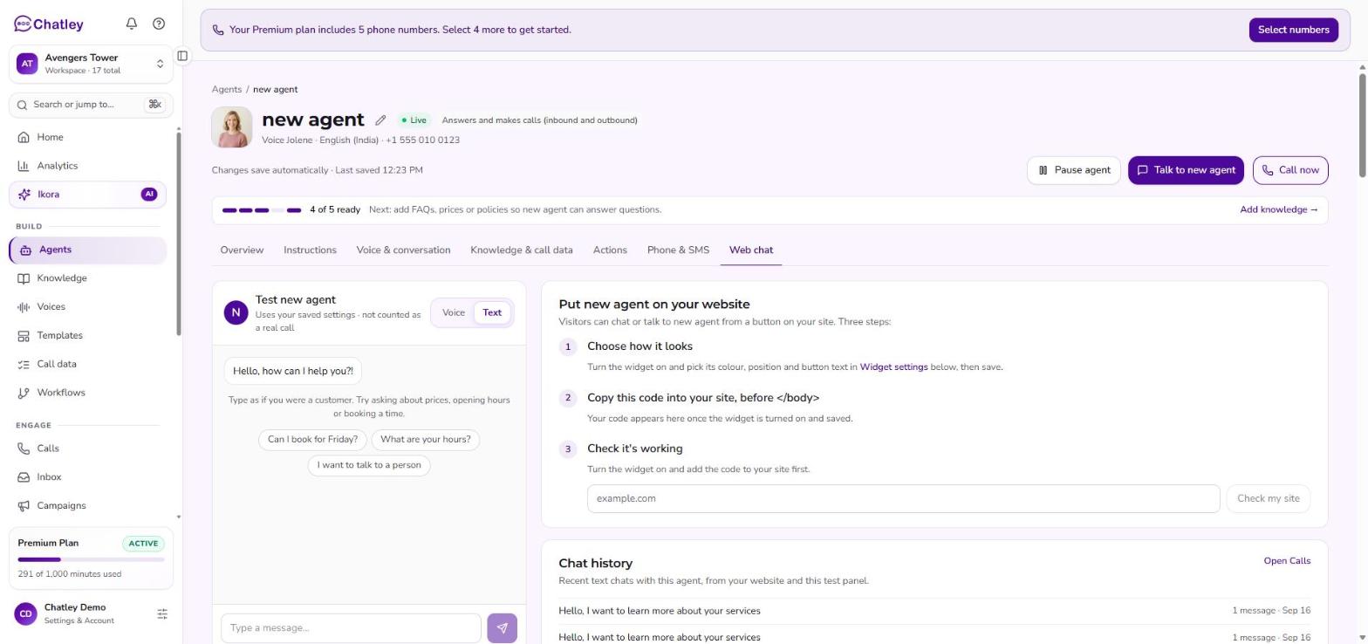The image size is (1368, 644).
Task: Open the Overview tab
Action: (x=242, y=250)
